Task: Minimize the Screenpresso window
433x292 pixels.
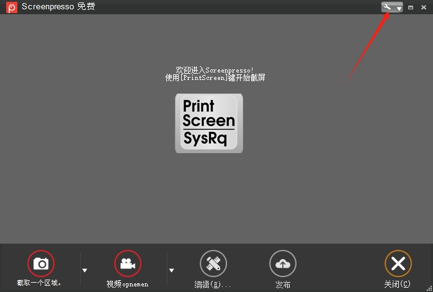Action: coord(411,7)
